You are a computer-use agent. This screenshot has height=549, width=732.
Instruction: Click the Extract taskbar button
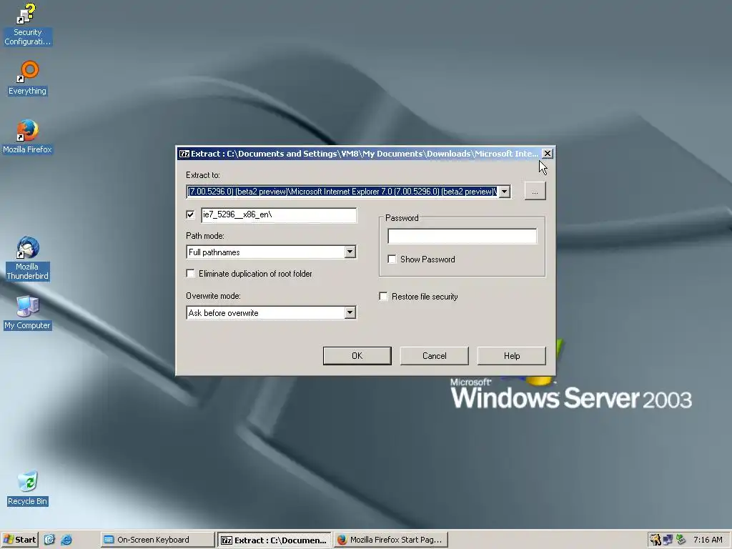[274, 540]
